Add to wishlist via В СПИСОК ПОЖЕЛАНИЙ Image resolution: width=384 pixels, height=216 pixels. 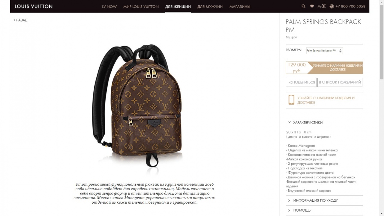340,82
